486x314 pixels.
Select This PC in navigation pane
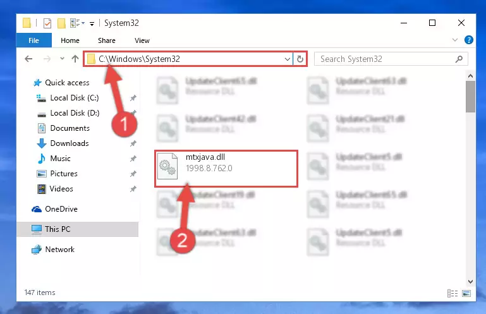[78, 229]
